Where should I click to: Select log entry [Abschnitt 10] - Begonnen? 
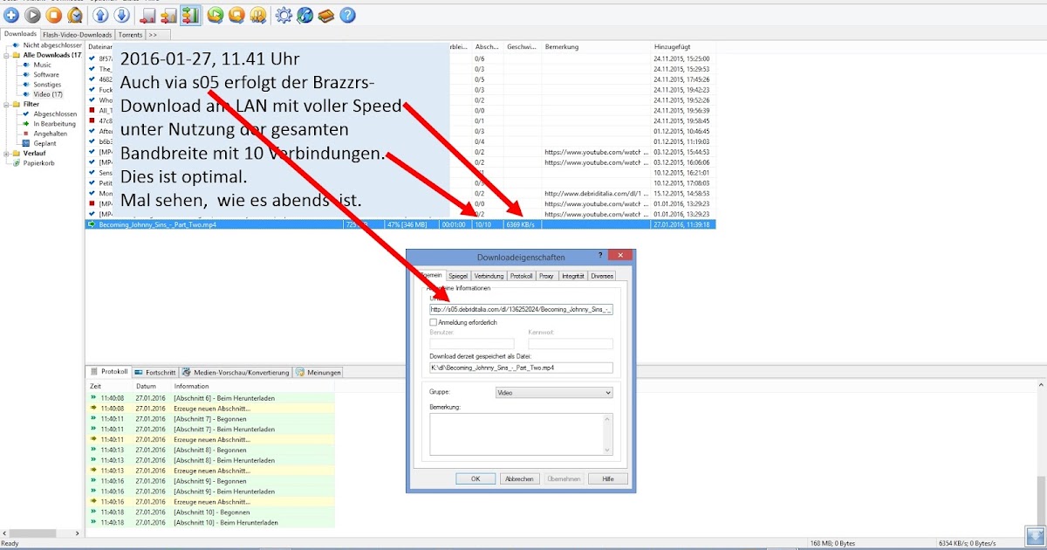coord(209,512)
